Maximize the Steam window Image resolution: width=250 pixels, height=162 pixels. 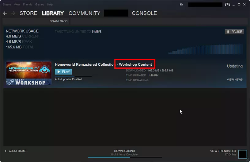click(x=239, y=5)
